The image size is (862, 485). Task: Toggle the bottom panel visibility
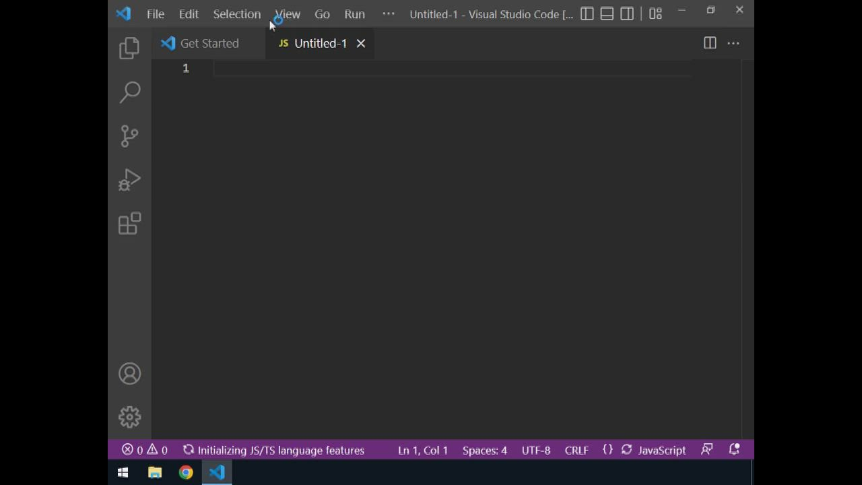click(x=607, y=13)
